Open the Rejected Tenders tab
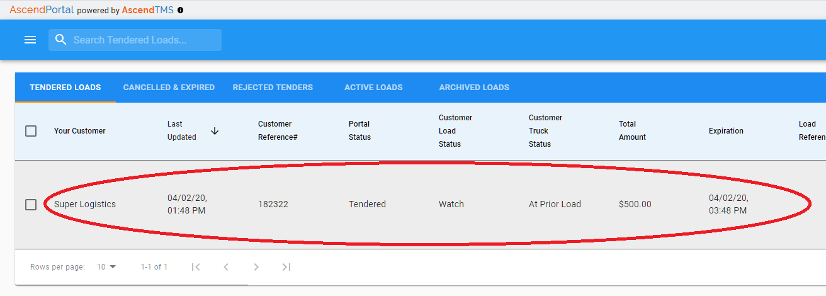This screenshot has width=826, height=296. (x=273, y=88)
